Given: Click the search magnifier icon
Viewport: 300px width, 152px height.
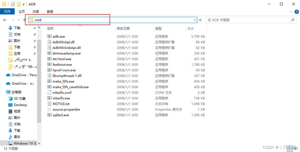Looking at the screenshot, I should point(292,20).
